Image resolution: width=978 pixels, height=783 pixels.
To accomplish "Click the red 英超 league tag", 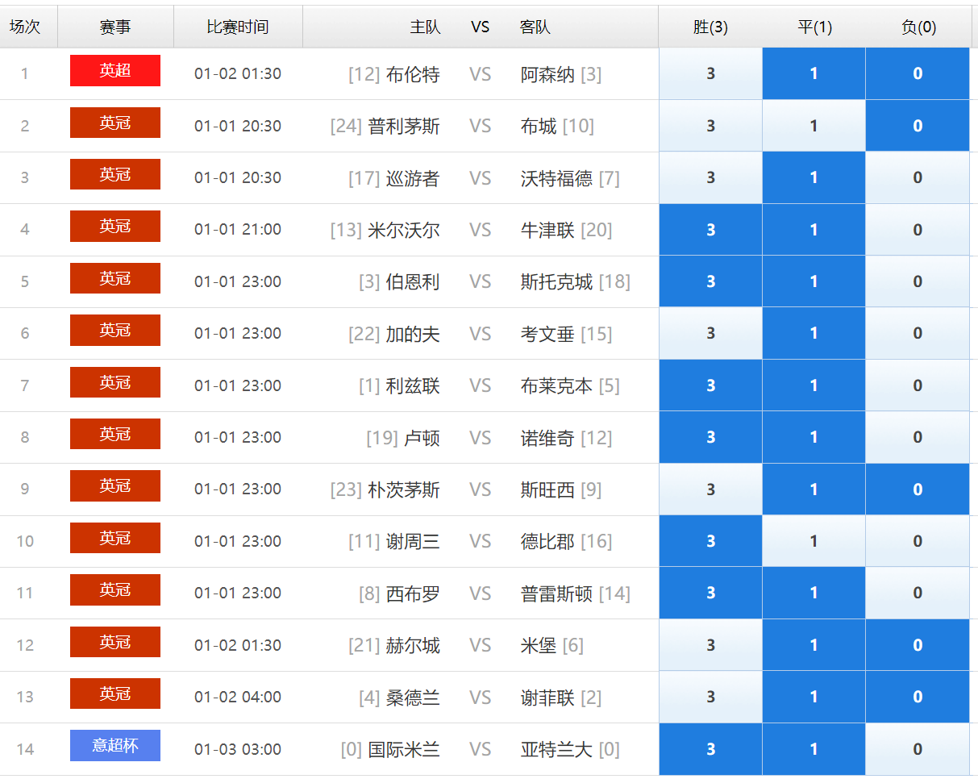I will pos(115,71).
